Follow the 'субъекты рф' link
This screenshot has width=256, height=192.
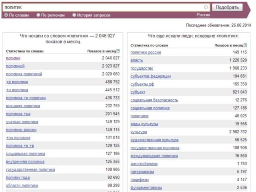(142, 84)
